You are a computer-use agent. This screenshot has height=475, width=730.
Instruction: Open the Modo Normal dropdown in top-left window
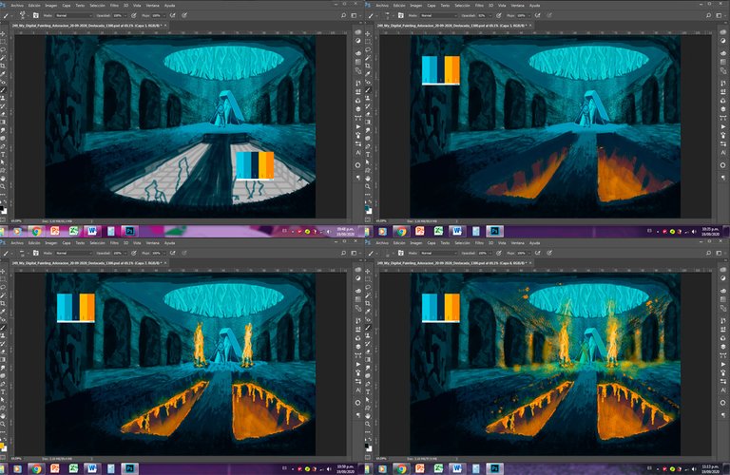pos(74,15)
